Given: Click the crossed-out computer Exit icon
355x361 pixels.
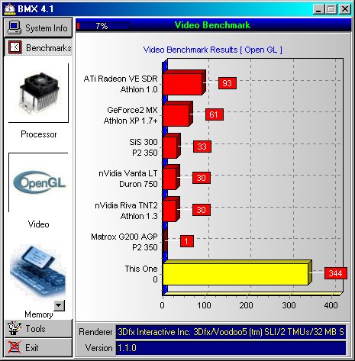Looking at the screenshot, I should pyautogui.click(x=14, y=347).
